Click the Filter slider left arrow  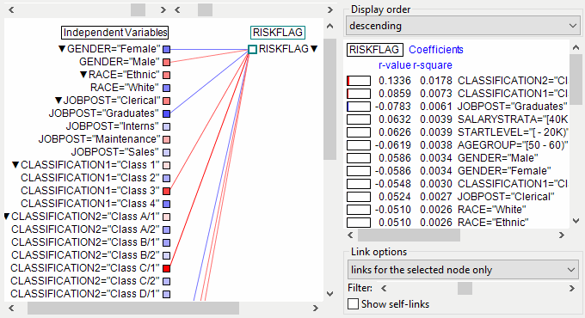click(384, 288)
